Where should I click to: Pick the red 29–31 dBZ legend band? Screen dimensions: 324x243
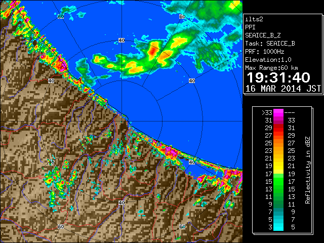coord(278,128)
